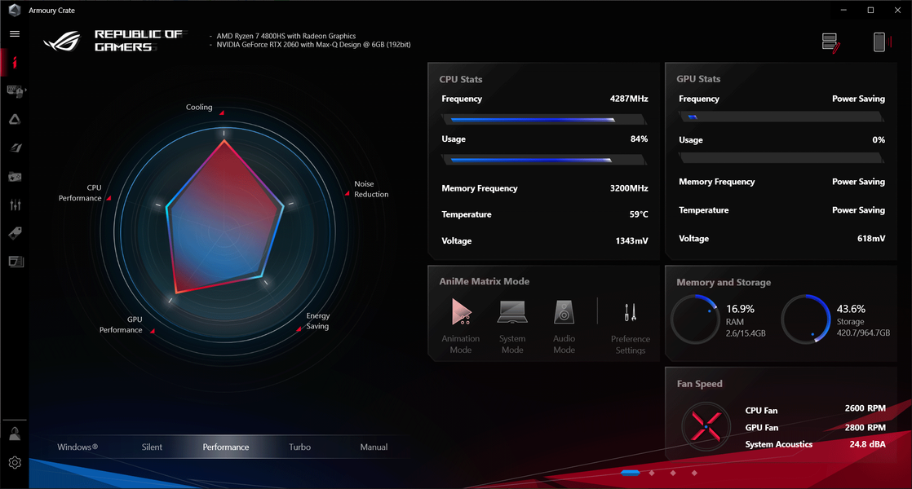Open the News sidebar icon

pos(15,262)
